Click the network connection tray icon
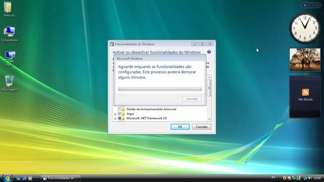Viewport: 324px width, 182px height. point(305,177)
